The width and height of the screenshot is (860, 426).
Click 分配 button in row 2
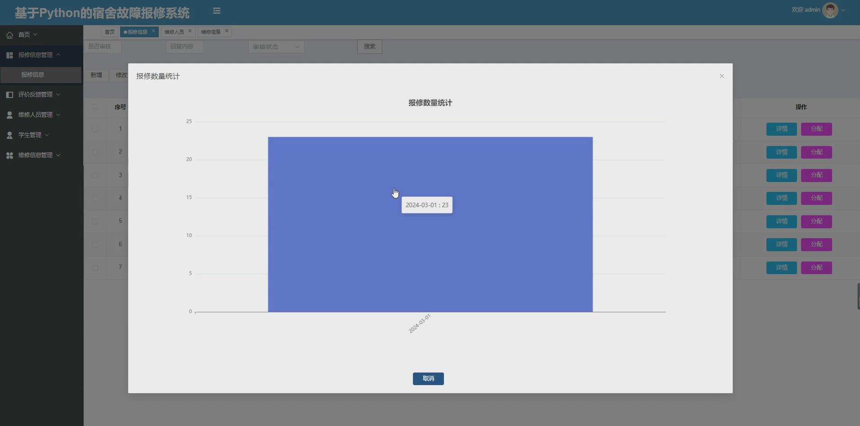pos(816,152)
